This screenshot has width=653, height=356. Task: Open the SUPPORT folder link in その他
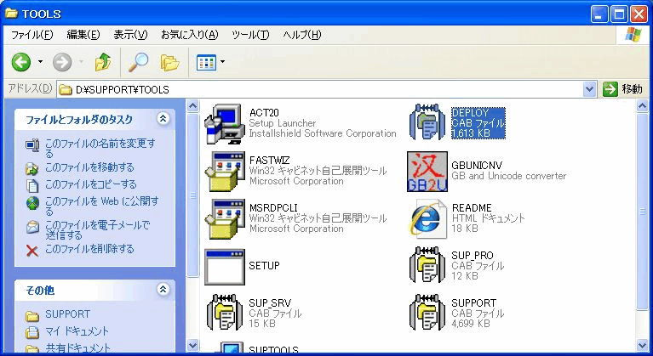[67, 314]
